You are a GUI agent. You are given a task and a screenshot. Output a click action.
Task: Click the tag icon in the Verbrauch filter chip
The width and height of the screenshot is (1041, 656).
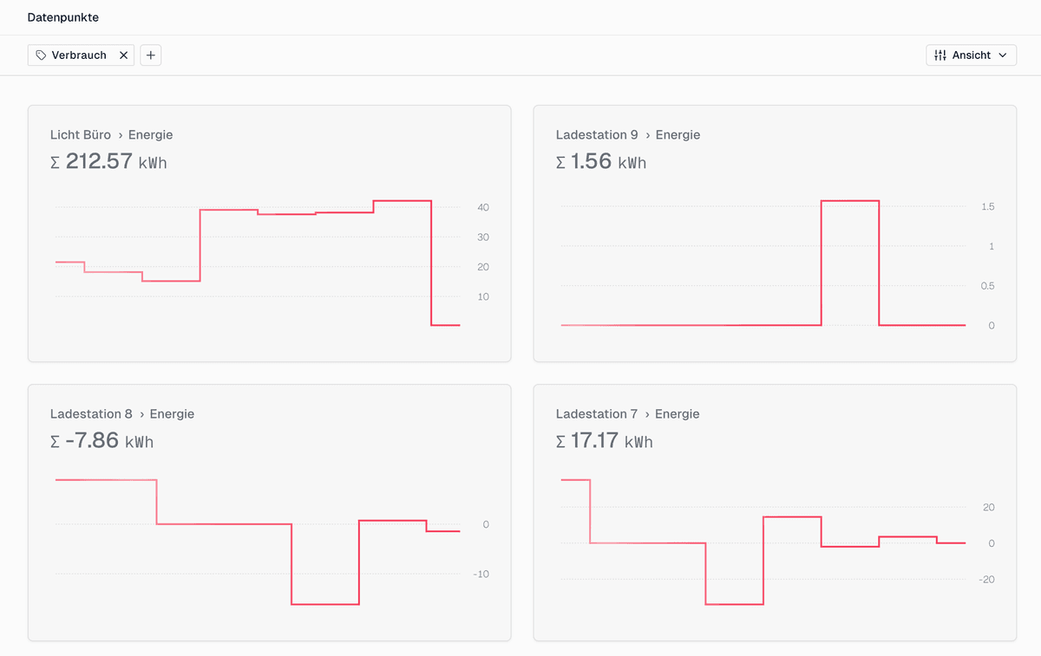pyautogui.click(x=41, y=55)
